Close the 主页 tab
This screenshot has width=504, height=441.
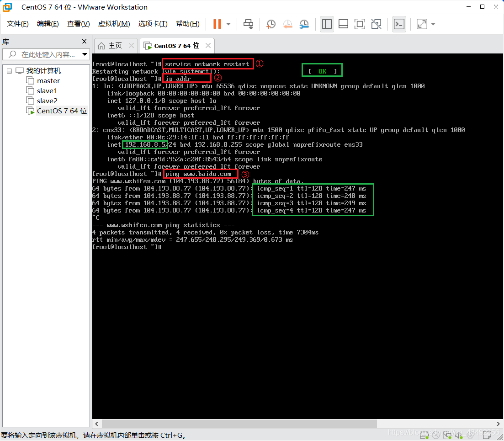tap(131, 46)
